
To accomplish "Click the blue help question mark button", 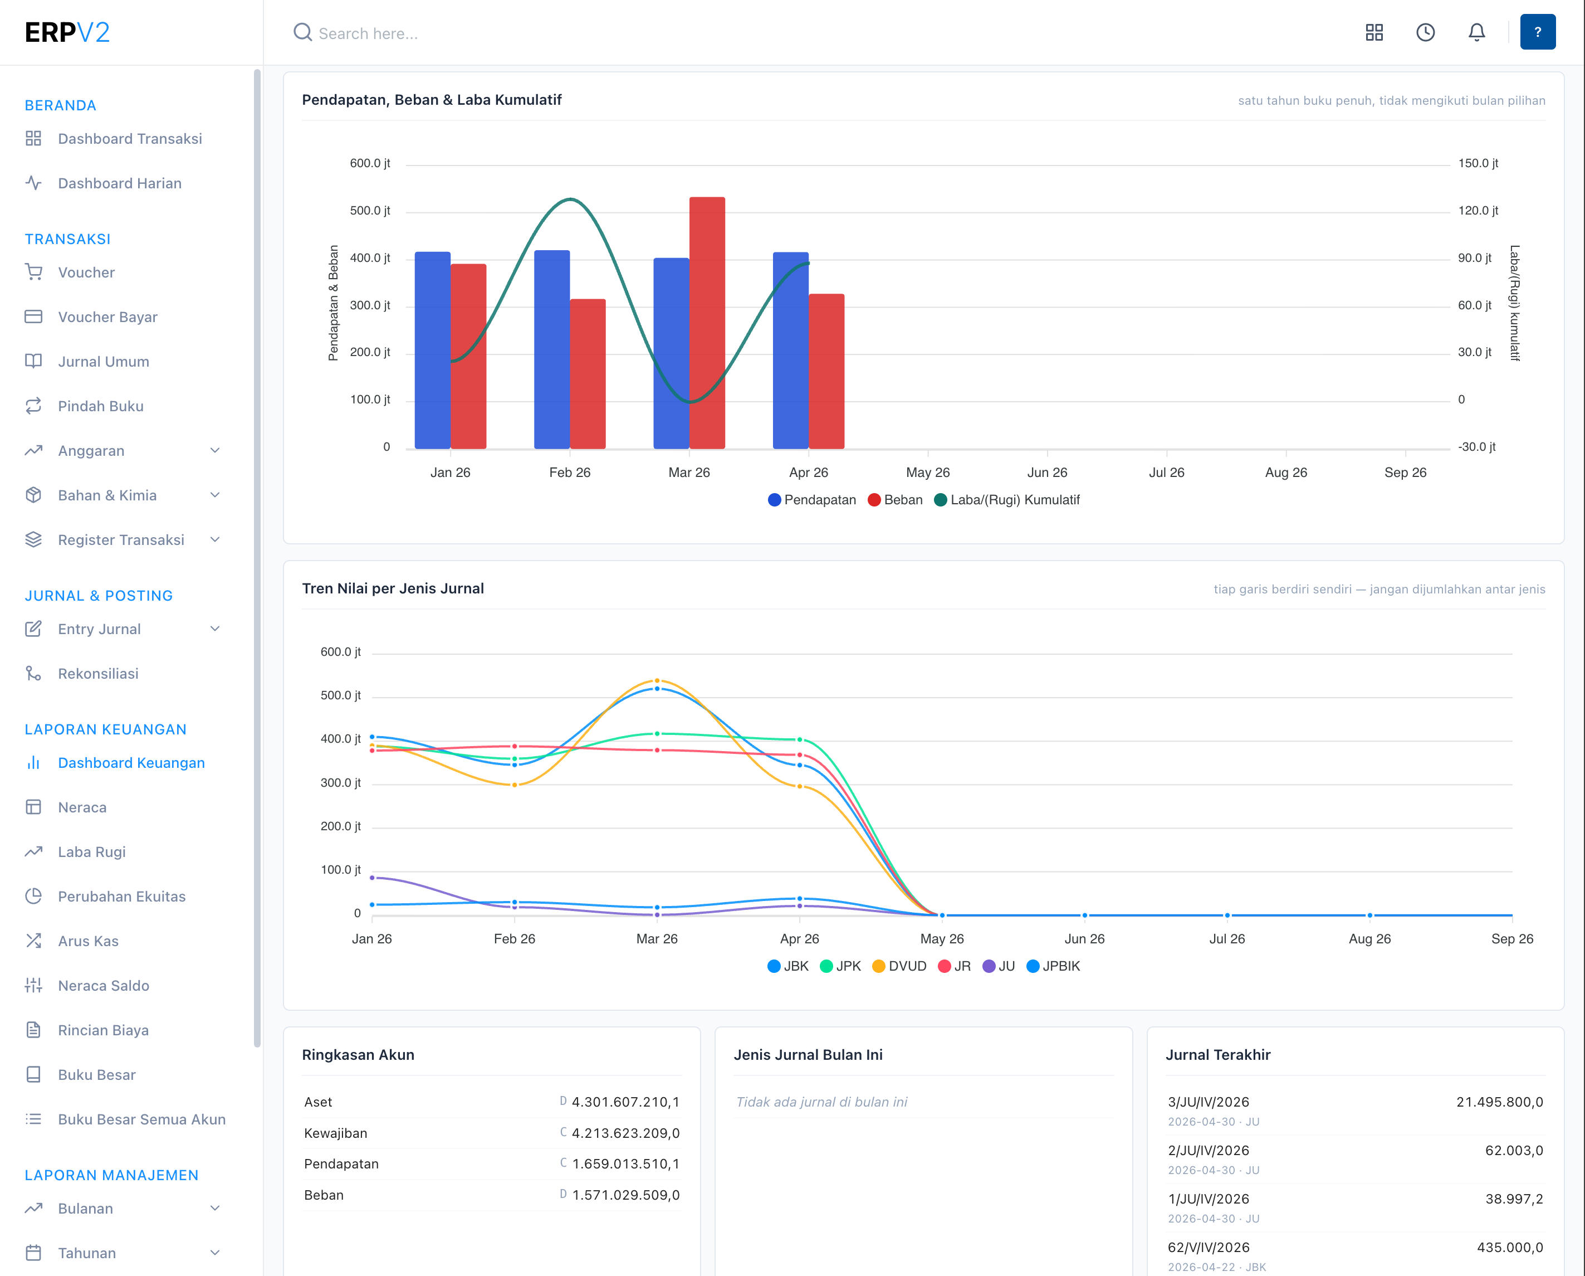I will point(1538,32).
